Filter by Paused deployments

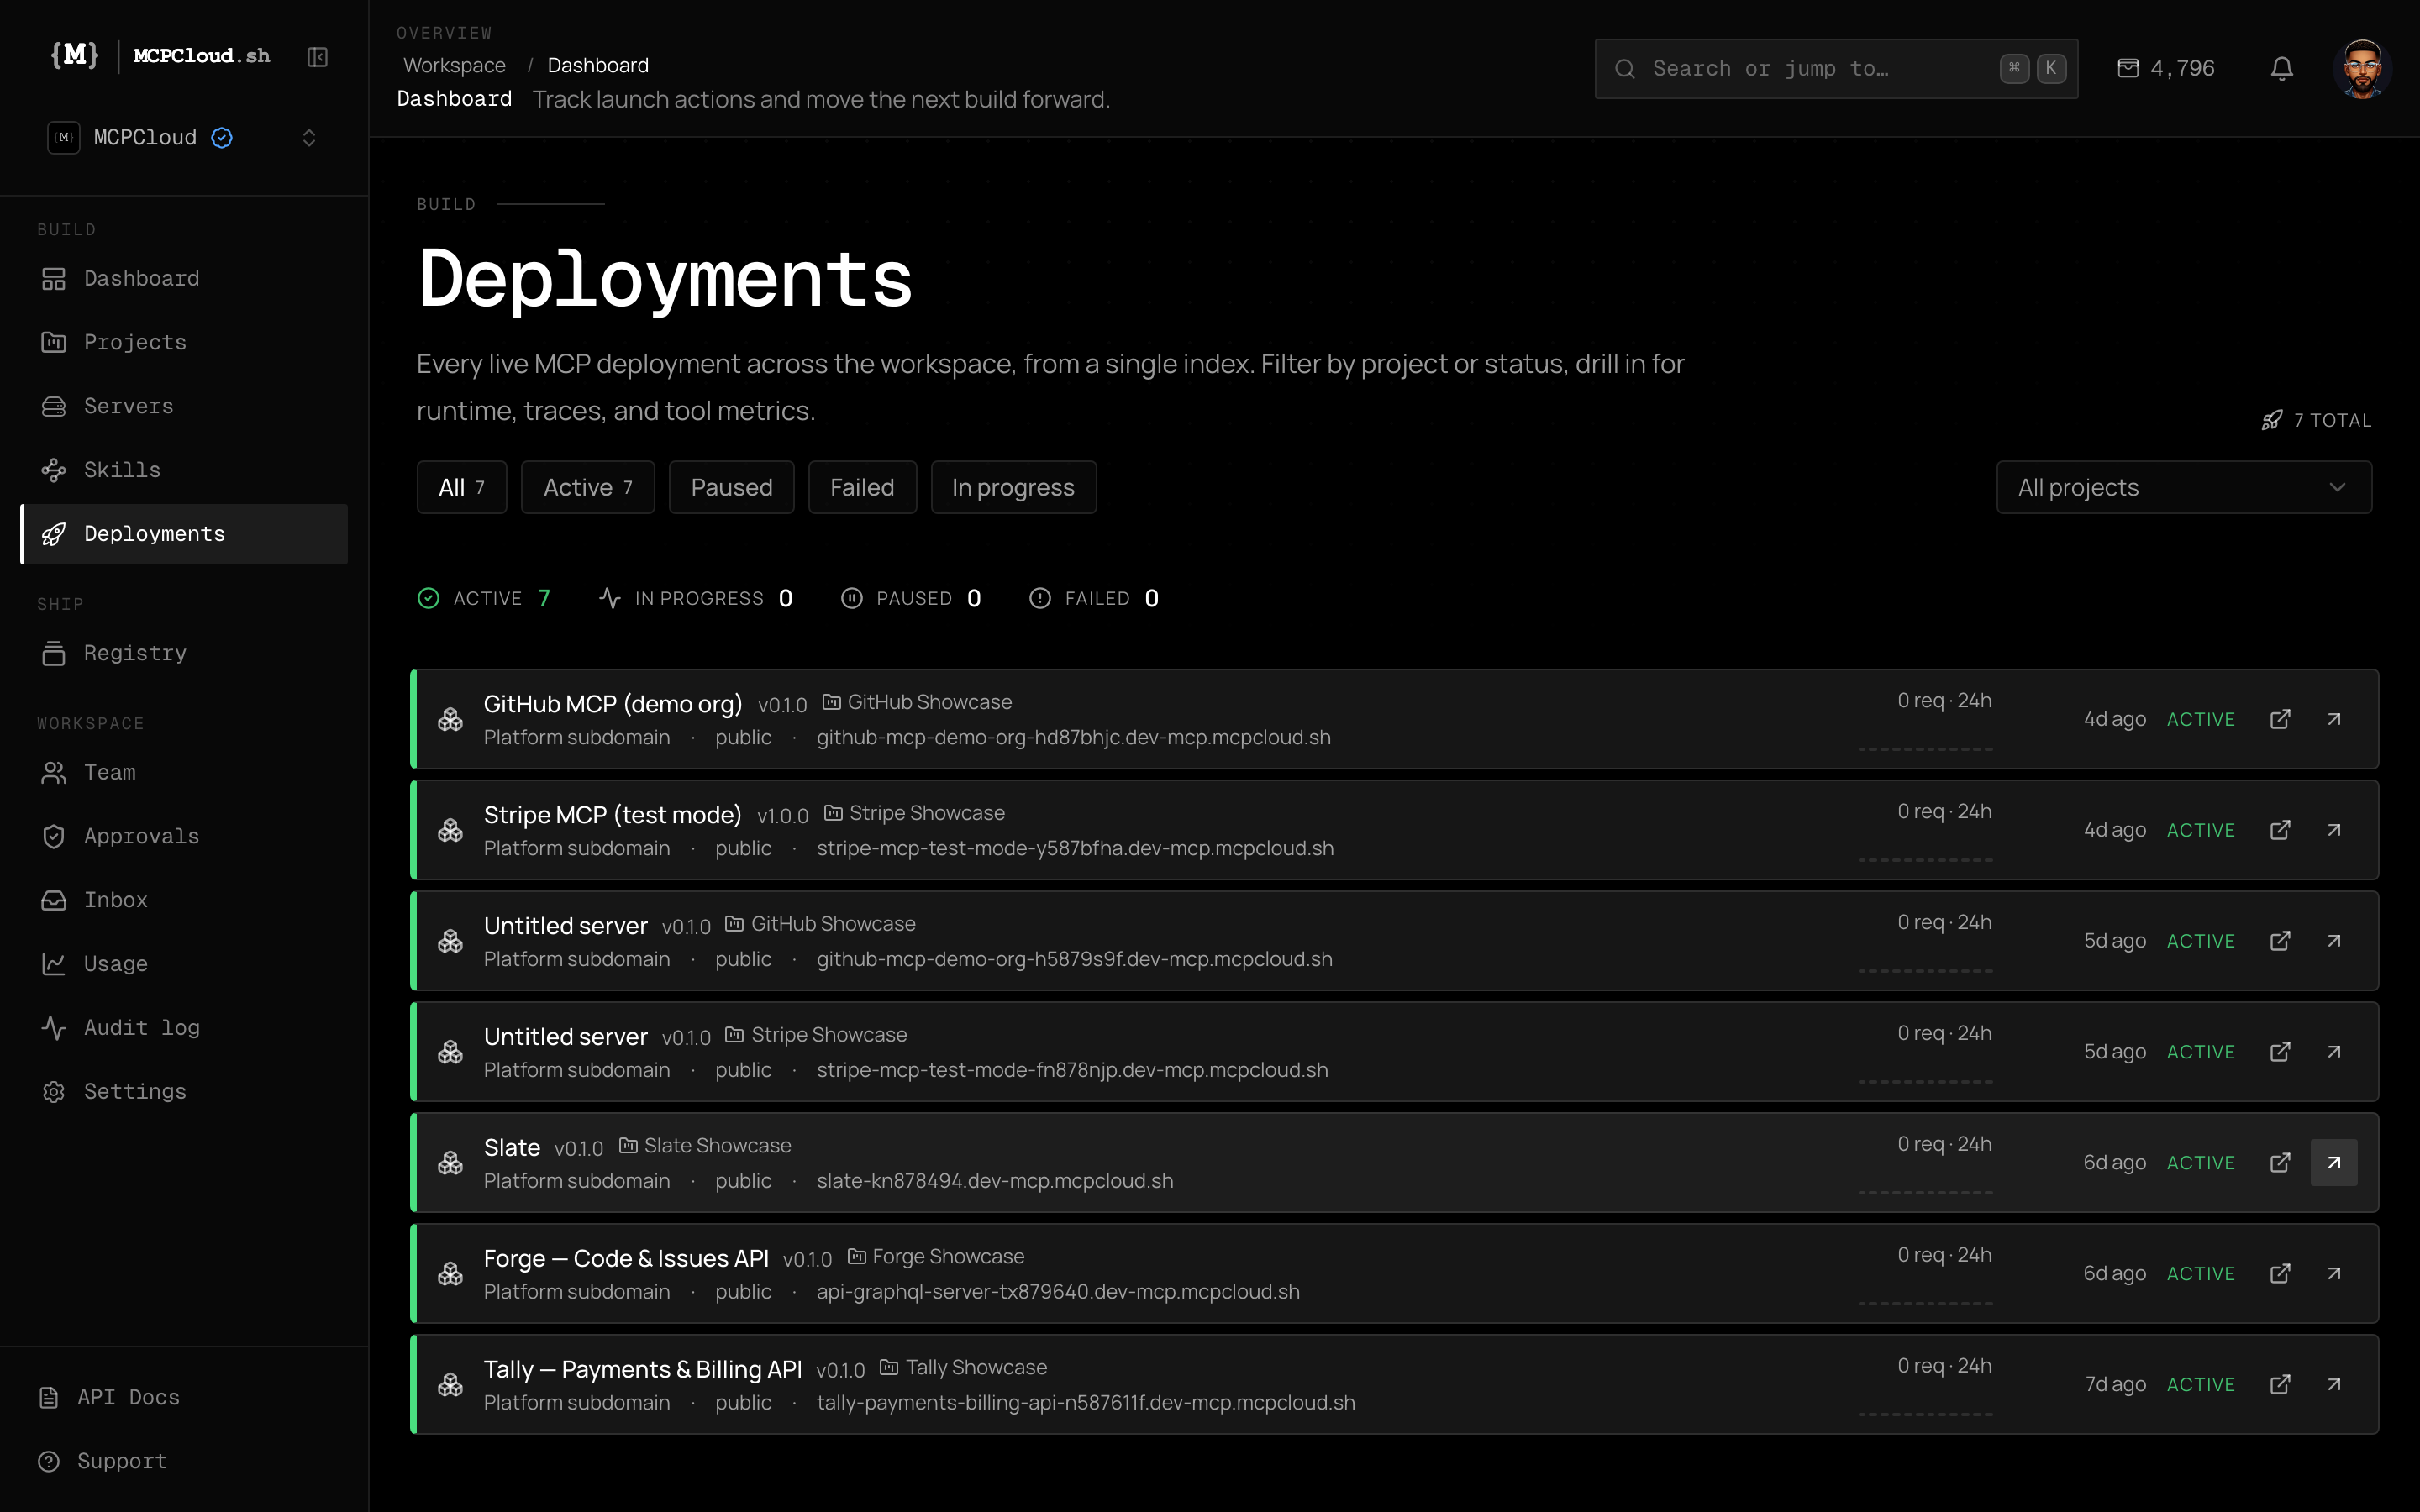coord(732,487)
